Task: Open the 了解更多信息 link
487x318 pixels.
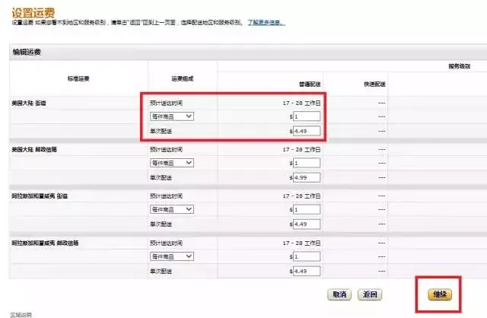Action: 266,22
